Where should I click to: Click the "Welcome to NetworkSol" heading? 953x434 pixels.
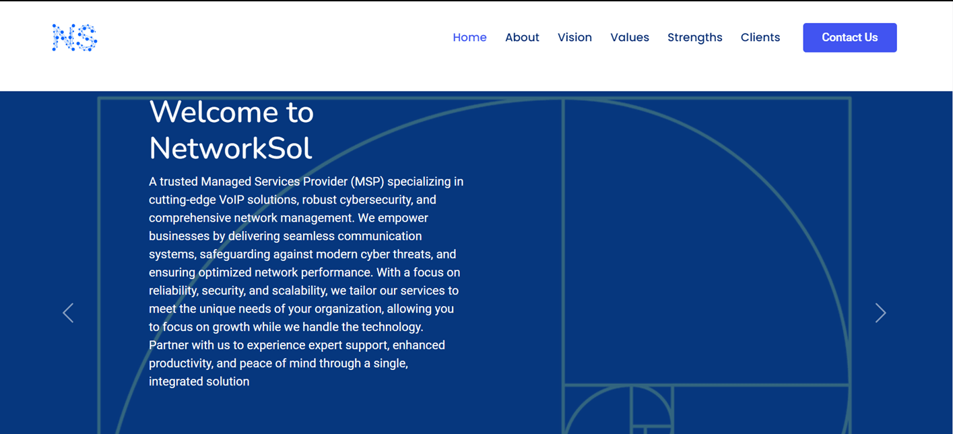click(232, 129)
